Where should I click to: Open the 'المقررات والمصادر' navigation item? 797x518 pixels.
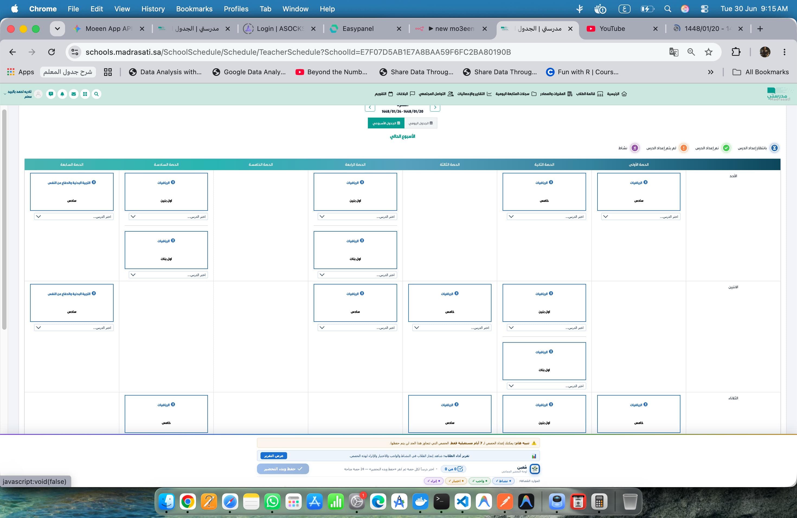pyautogui.click(x=556, y=94)
